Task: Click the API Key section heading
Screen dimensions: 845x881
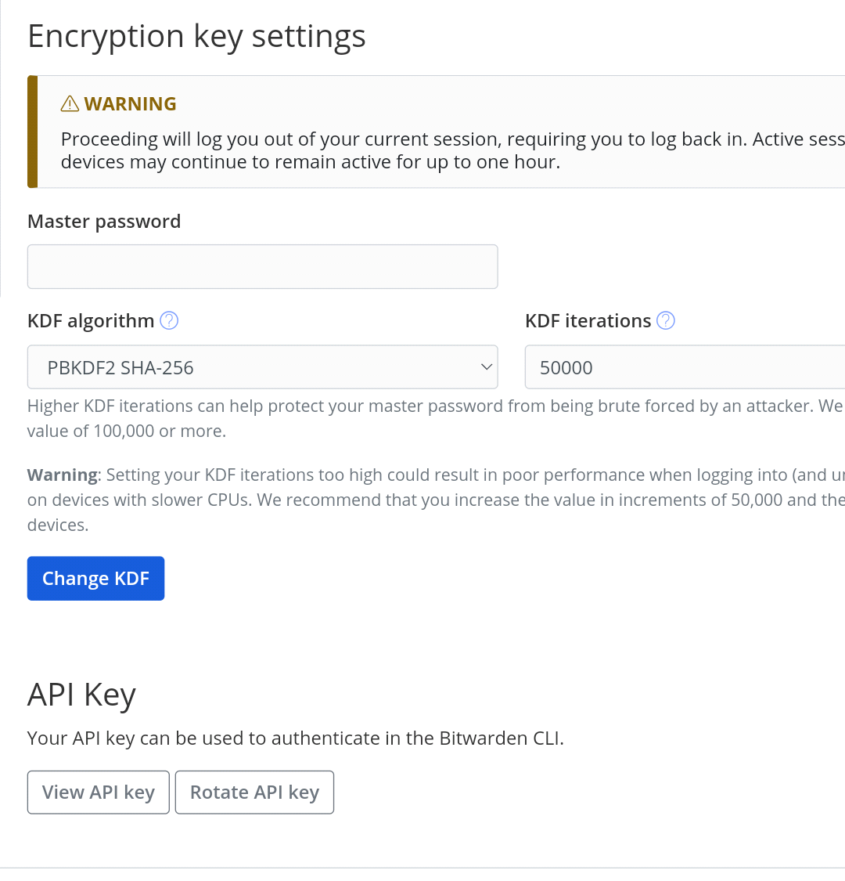Action: 81,695
